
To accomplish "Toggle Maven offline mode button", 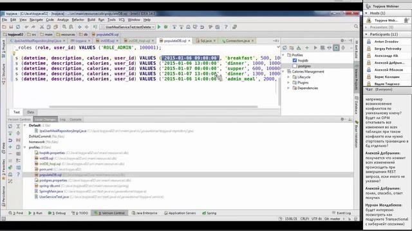I will tap(329, 47).
